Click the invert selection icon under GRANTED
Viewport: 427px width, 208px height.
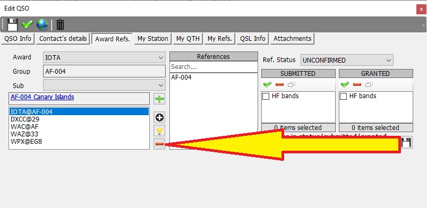point(369,84)
